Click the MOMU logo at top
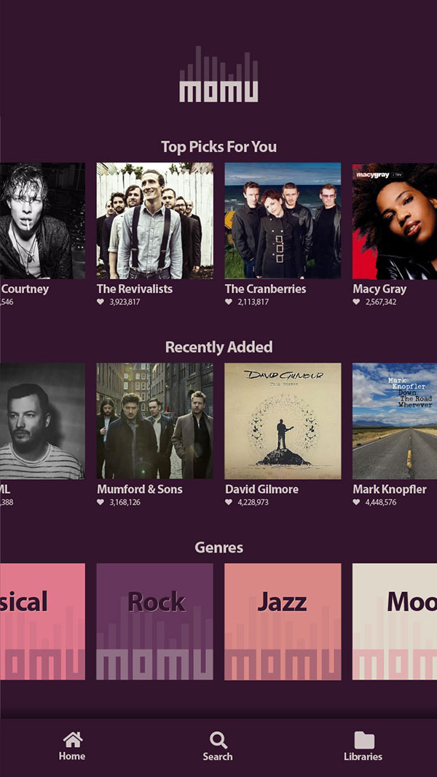This screenshot has height=777, width=437. pyautogui.click(x=219, y=74)
